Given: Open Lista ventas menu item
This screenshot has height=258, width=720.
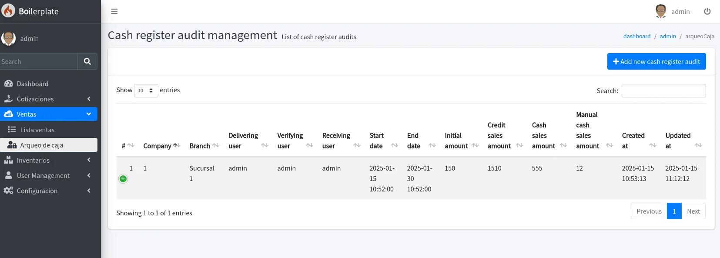Looking at the screenshot, I should pyautogui.click(x=37, y=130).
